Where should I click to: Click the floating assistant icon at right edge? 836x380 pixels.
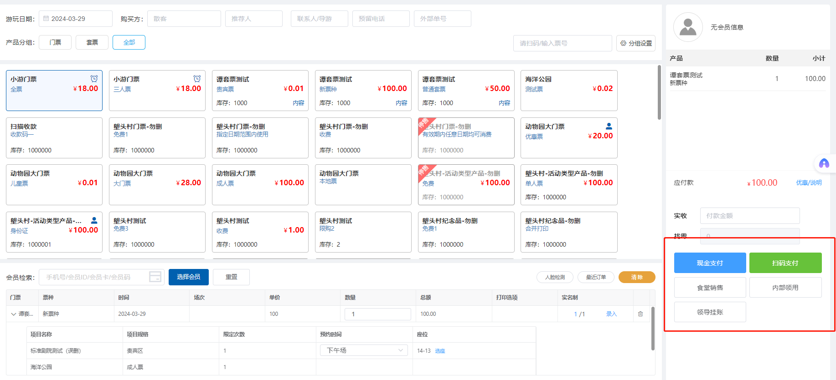(824, 164)
